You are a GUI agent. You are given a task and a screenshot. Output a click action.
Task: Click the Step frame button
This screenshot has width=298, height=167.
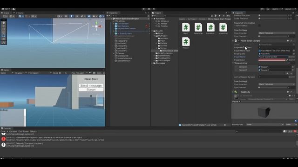click(154, 9)
